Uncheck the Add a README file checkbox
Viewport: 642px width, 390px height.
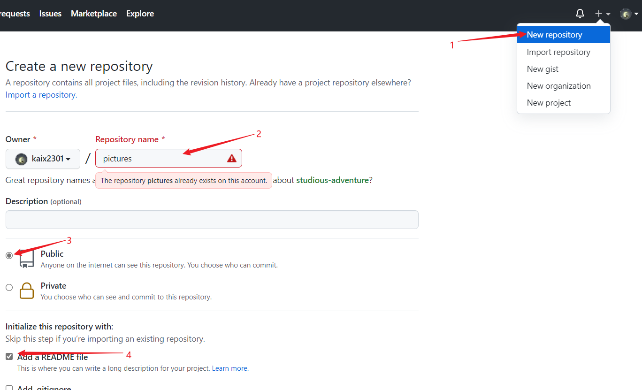pyautogui.click(x=9, y=357)
